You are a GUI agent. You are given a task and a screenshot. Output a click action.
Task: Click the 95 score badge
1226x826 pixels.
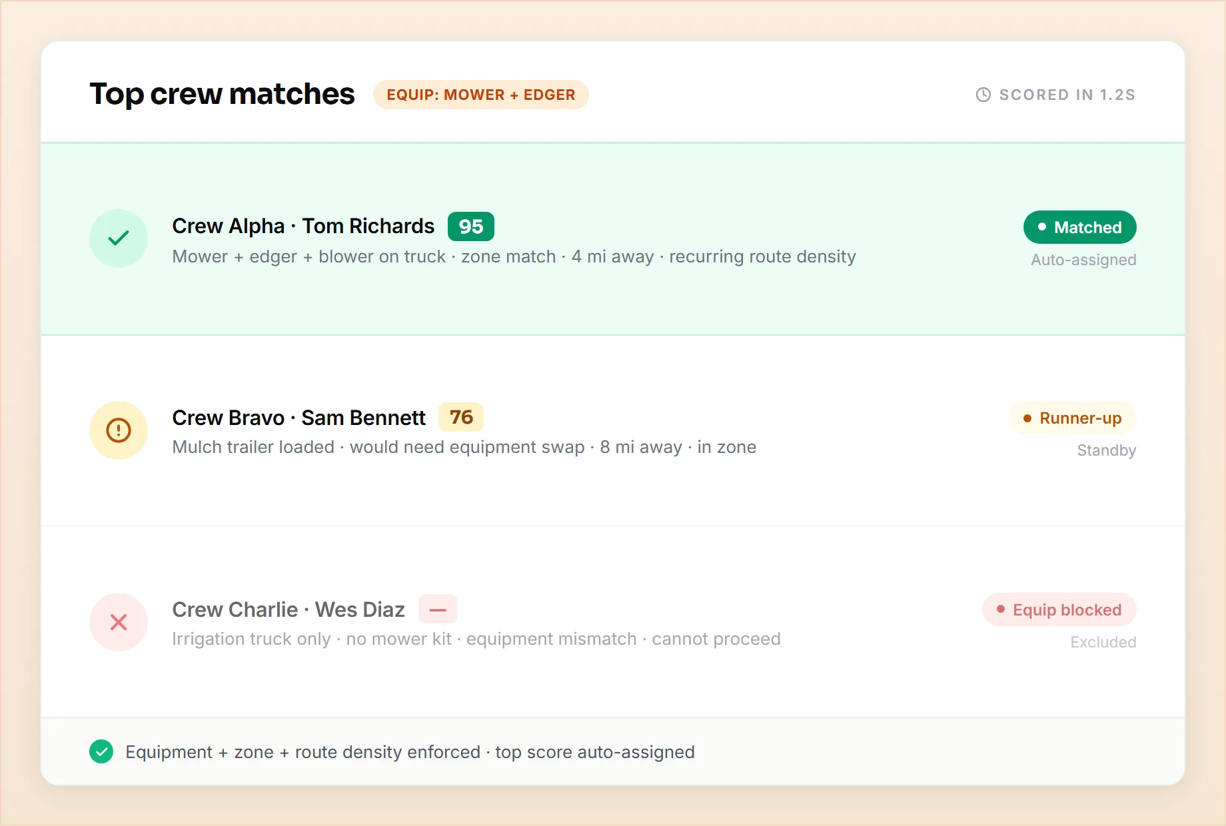(x=471, y=226)
